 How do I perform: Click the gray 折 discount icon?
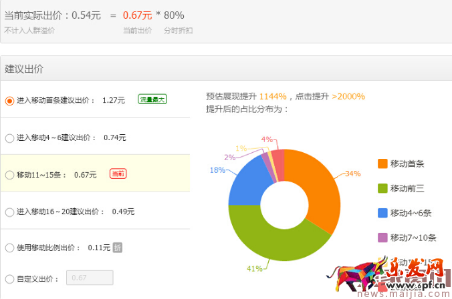117,248
